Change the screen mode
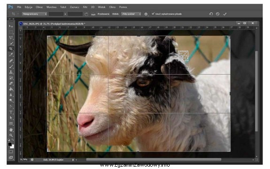Viewport: 270px width, 169px height. click(x=11, y=157)
